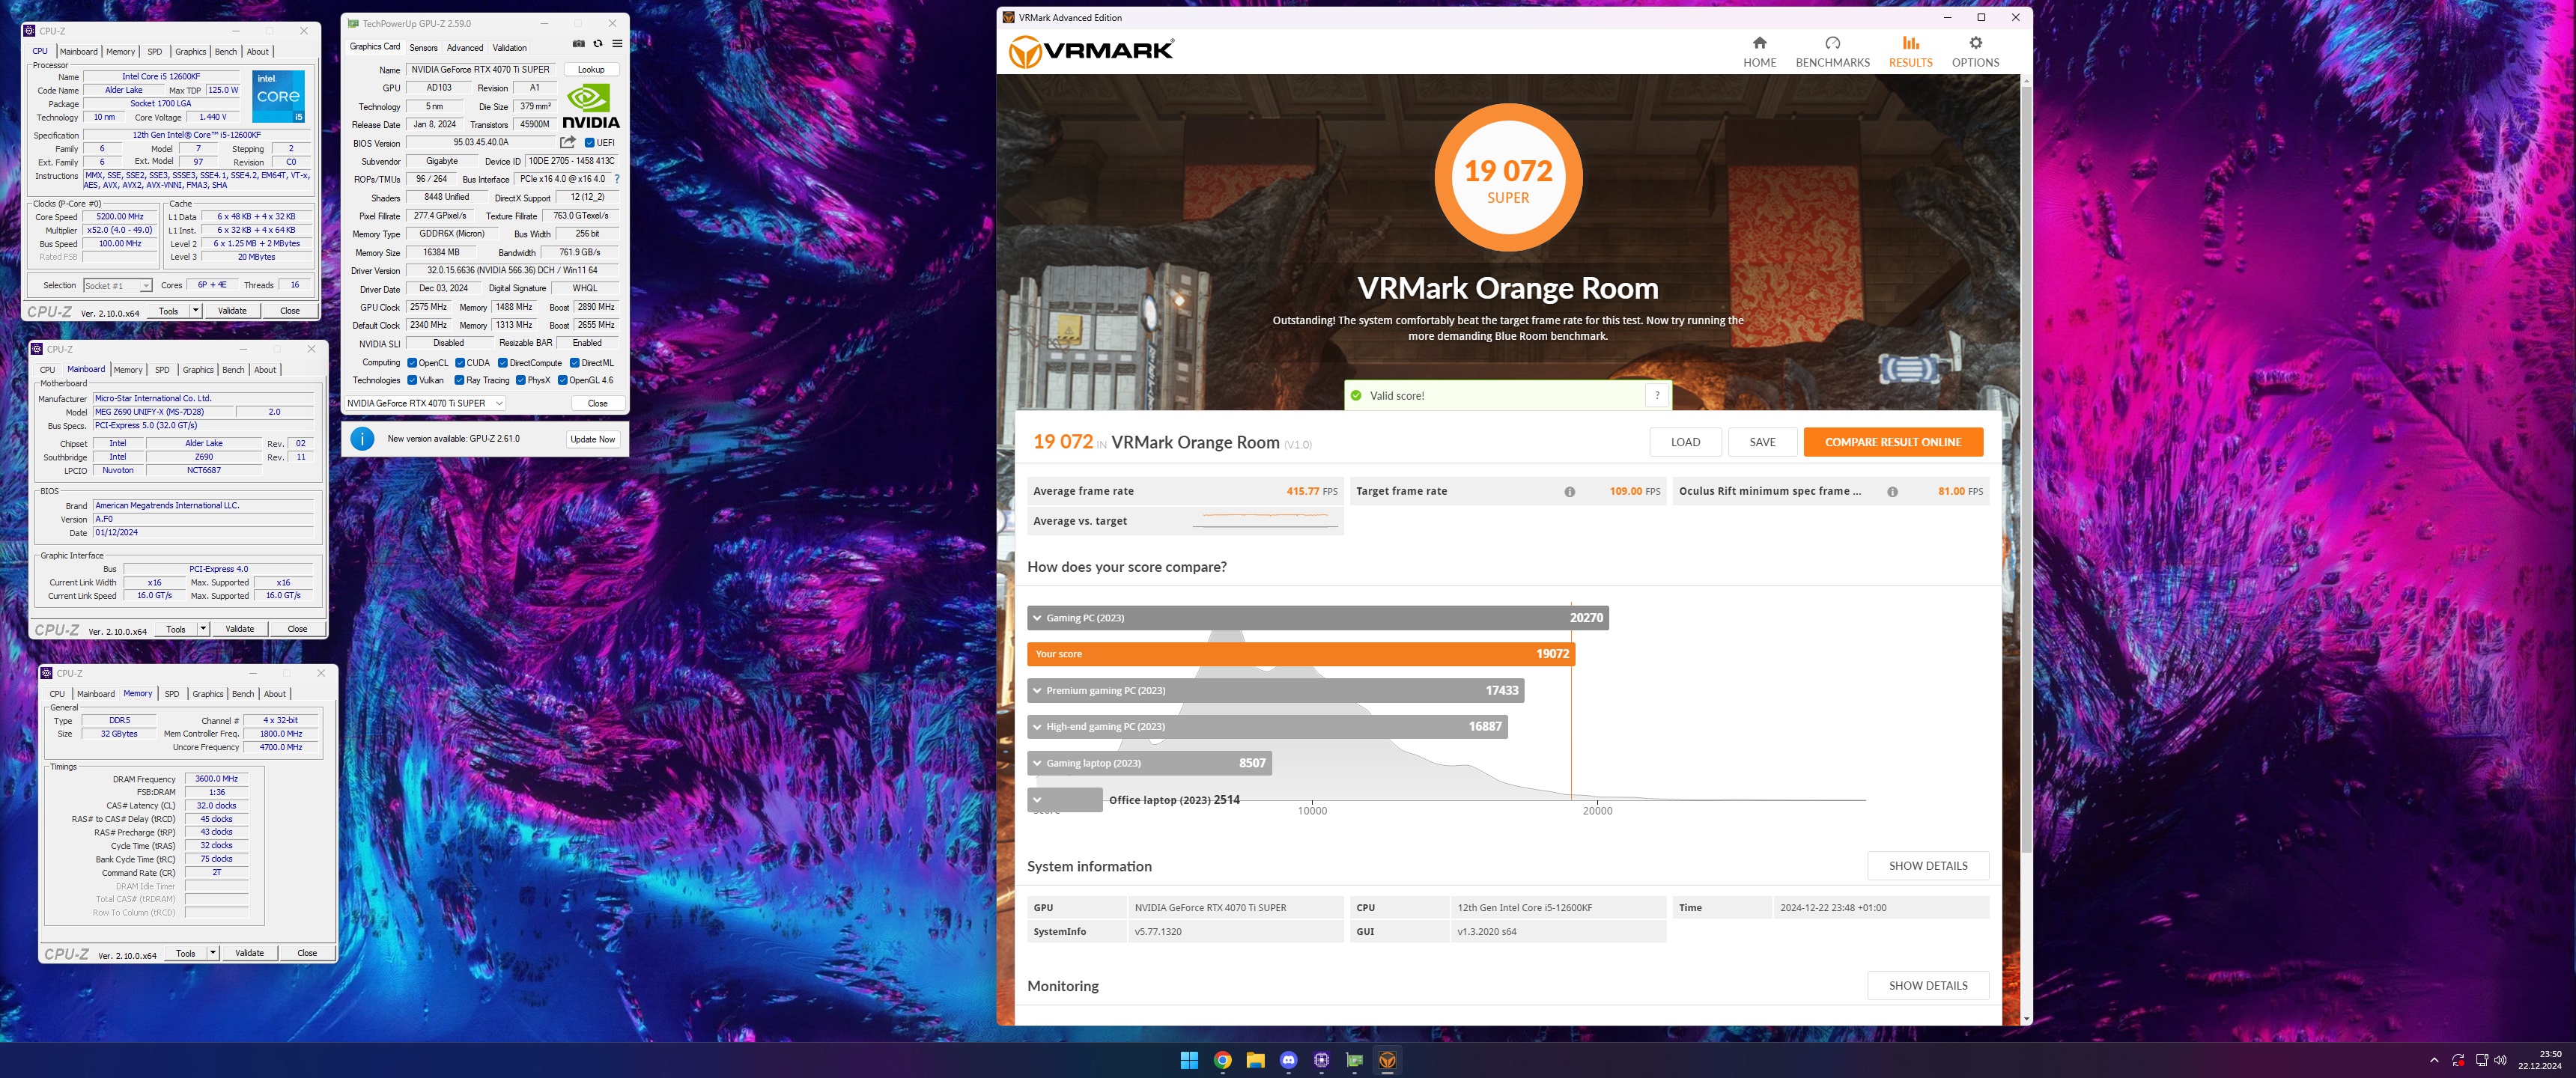2576x1078 pixels.
Task: Click SHOW DETAILS for Monitoring
Action: (x=1928, y=986)
